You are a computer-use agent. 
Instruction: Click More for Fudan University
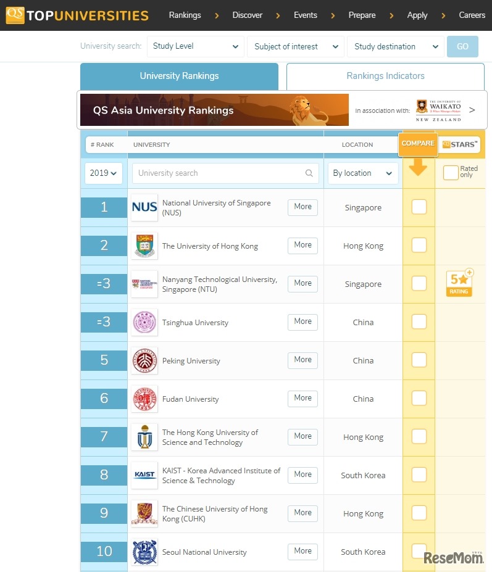(302, 399)
